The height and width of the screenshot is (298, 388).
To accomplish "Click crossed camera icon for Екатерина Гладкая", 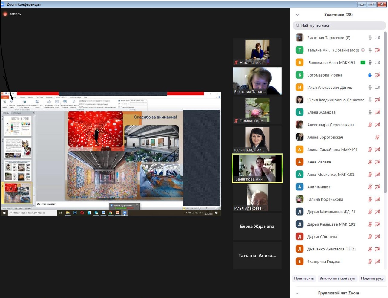I will (377, 262).
